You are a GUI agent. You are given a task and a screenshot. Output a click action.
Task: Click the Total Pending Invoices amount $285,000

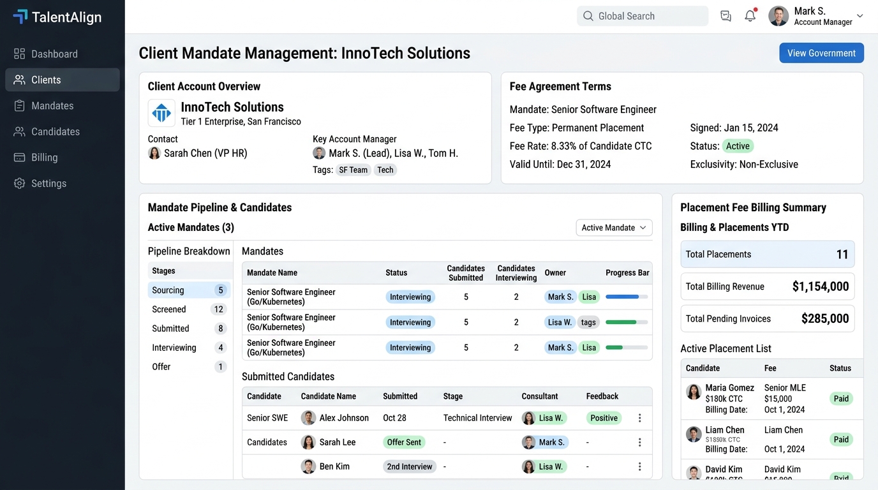[825, 318]
